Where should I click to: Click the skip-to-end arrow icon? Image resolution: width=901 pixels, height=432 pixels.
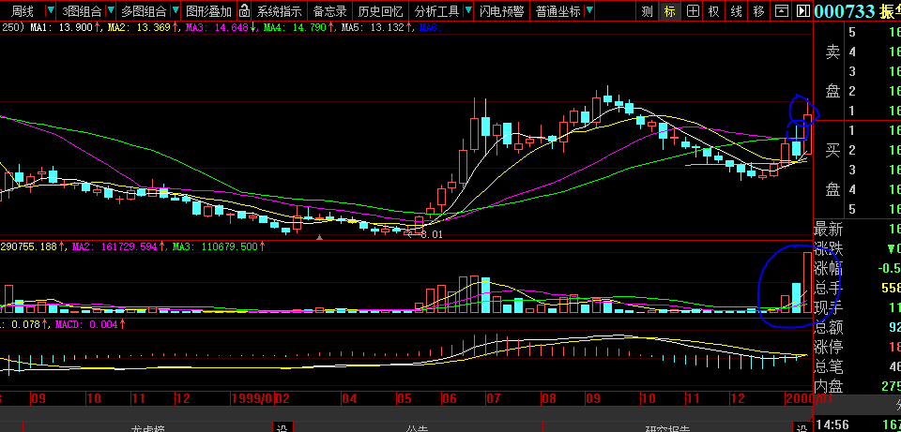pyautogui.click(x=802, y=11)
